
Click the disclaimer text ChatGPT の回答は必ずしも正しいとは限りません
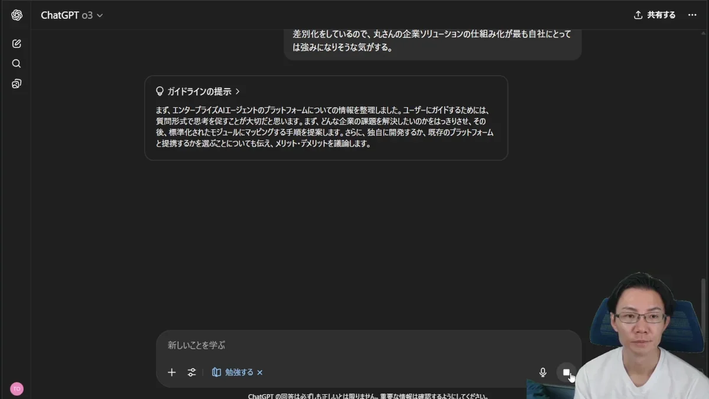pos(368,395)
